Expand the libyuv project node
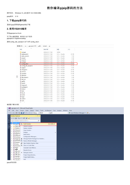The image size is (130, 185). coord(12,148)
